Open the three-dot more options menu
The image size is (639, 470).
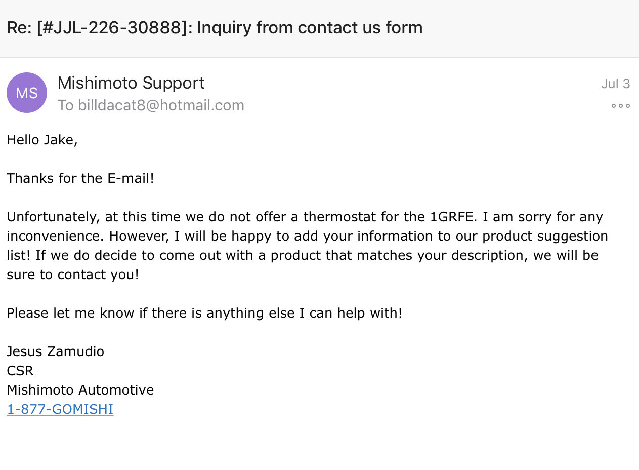[x=620, y=106]
